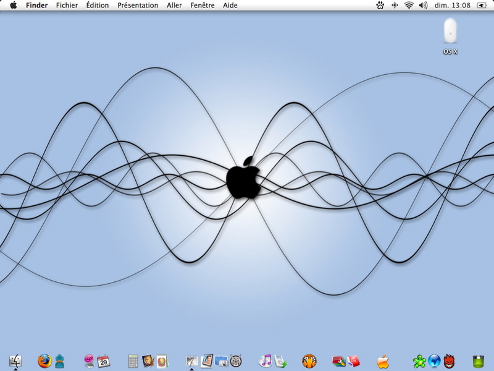Open the volume control in menu bar
Screen dimensions: 494x371
pyautogui.click(x=423, y=5)
